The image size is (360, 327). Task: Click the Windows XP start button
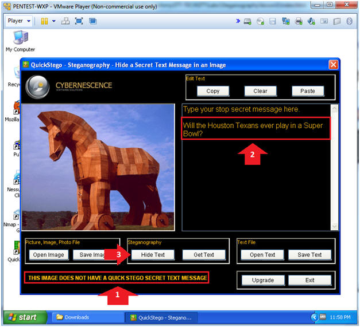[x=25, y=317]
